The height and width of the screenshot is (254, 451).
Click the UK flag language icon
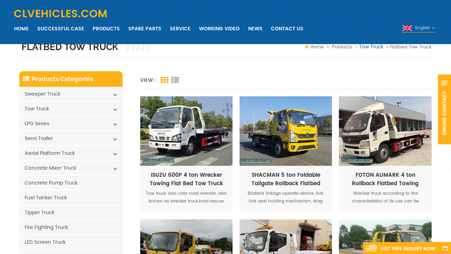pos(407,28)
